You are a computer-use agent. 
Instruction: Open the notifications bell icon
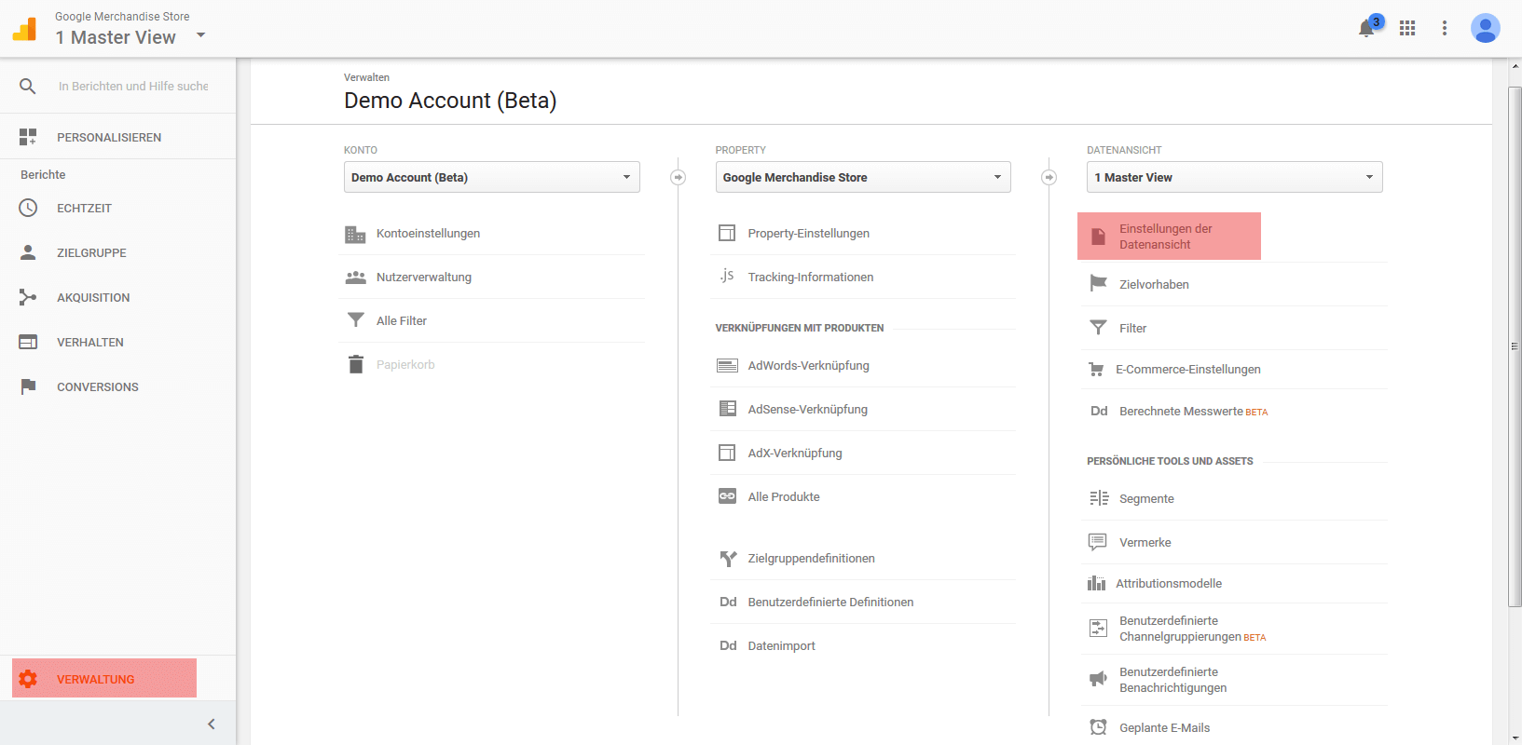pyautogui.click(x=1366, y=28)
